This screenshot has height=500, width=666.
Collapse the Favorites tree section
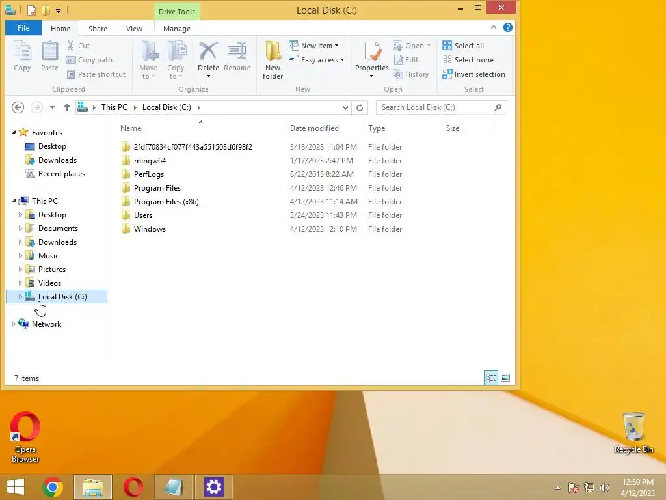click(14, 133)
